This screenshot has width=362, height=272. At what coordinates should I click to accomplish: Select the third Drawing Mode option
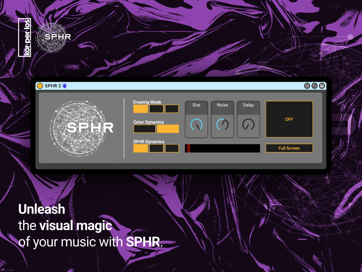(x=172, y=109)
